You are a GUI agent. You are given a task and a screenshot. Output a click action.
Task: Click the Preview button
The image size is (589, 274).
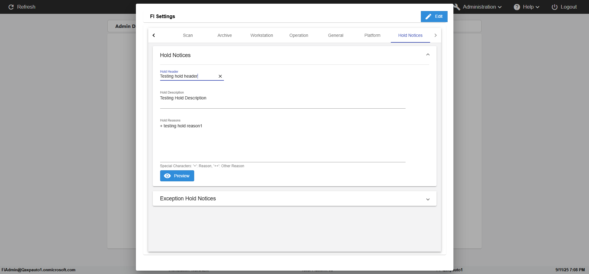pos(177,176)
